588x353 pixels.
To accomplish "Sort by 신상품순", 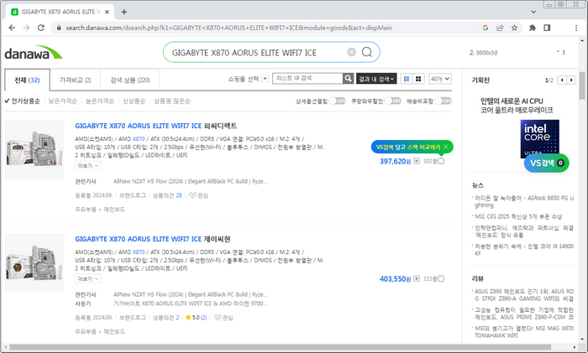I will 134,101.
